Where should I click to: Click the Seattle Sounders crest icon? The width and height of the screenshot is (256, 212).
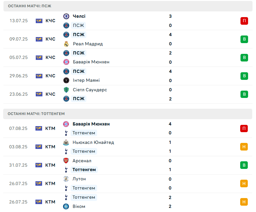(x=66, y=90)
